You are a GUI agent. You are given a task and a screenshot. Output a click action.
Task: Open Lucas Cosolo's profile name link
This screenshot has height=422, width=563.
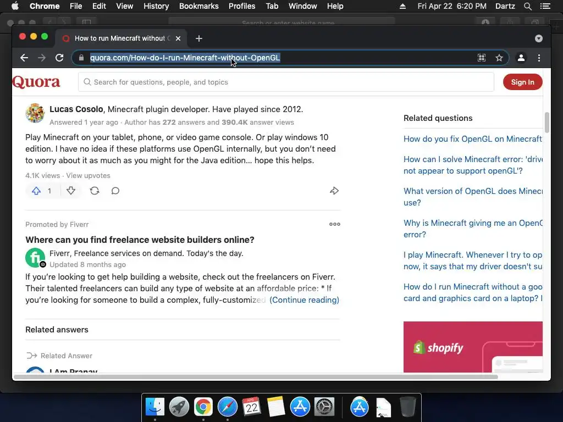pyautogui.click(x=76, y=109)
